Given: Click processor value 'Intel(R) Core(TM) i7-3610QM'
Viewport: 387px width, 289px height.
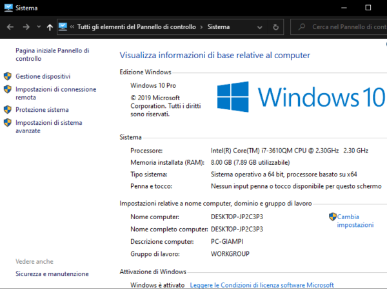Looking at the screenshot, I should point(290,151).
